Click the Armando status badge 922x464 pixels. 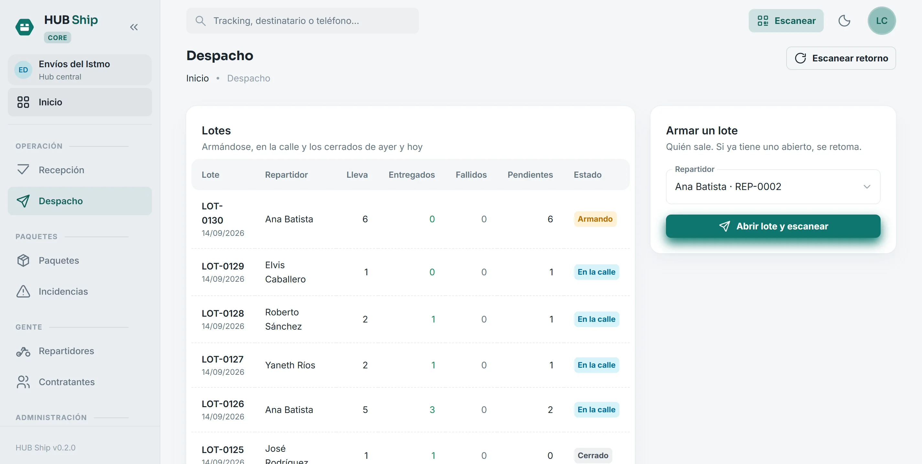[x=595, y=219]
